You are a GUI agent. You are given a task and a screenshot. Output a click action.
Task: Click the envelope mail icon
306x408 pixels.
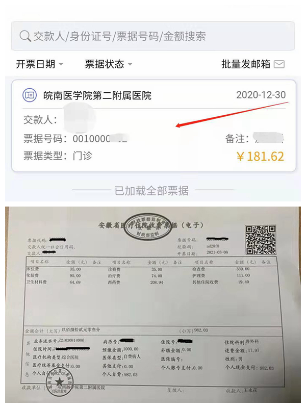[x=279, y=64]
